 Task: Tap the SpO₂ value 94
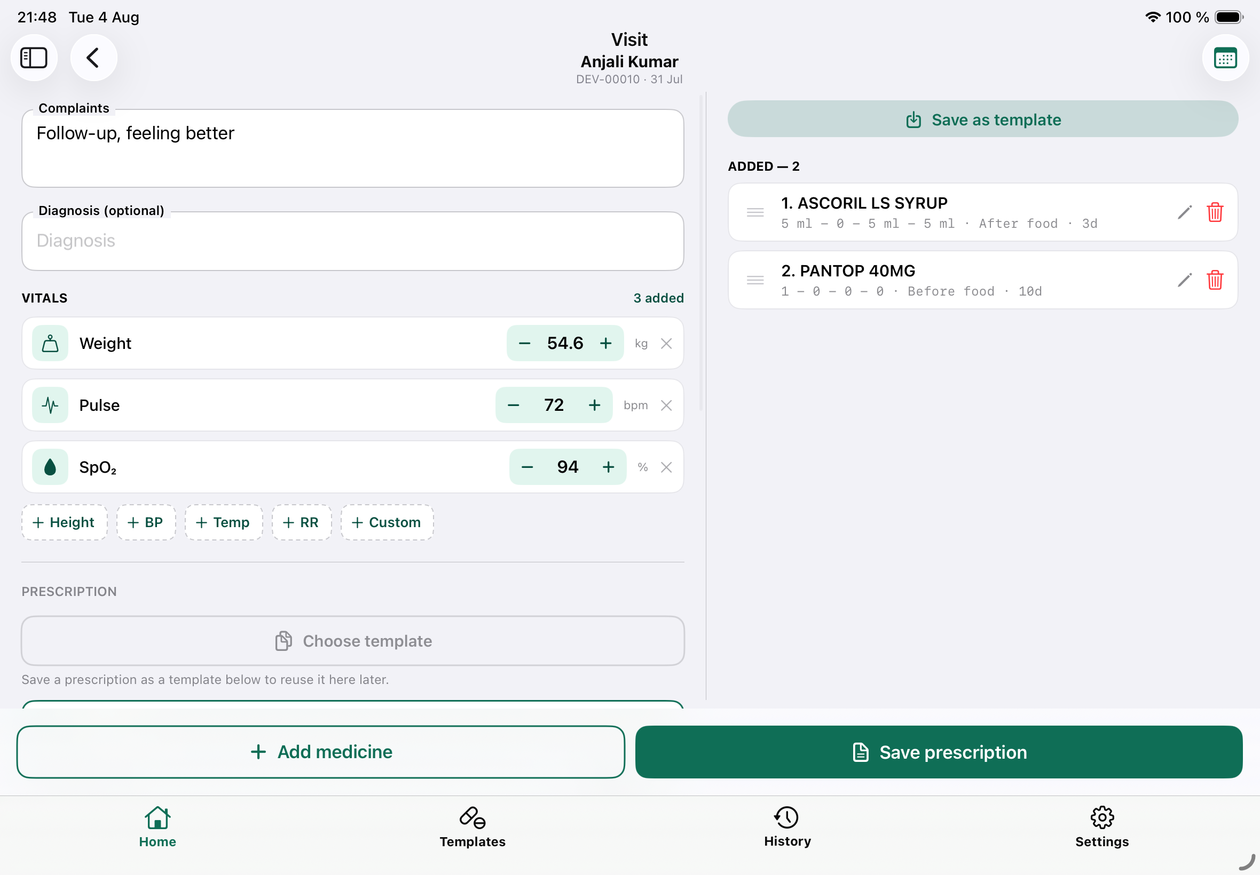tap(568, 467)
